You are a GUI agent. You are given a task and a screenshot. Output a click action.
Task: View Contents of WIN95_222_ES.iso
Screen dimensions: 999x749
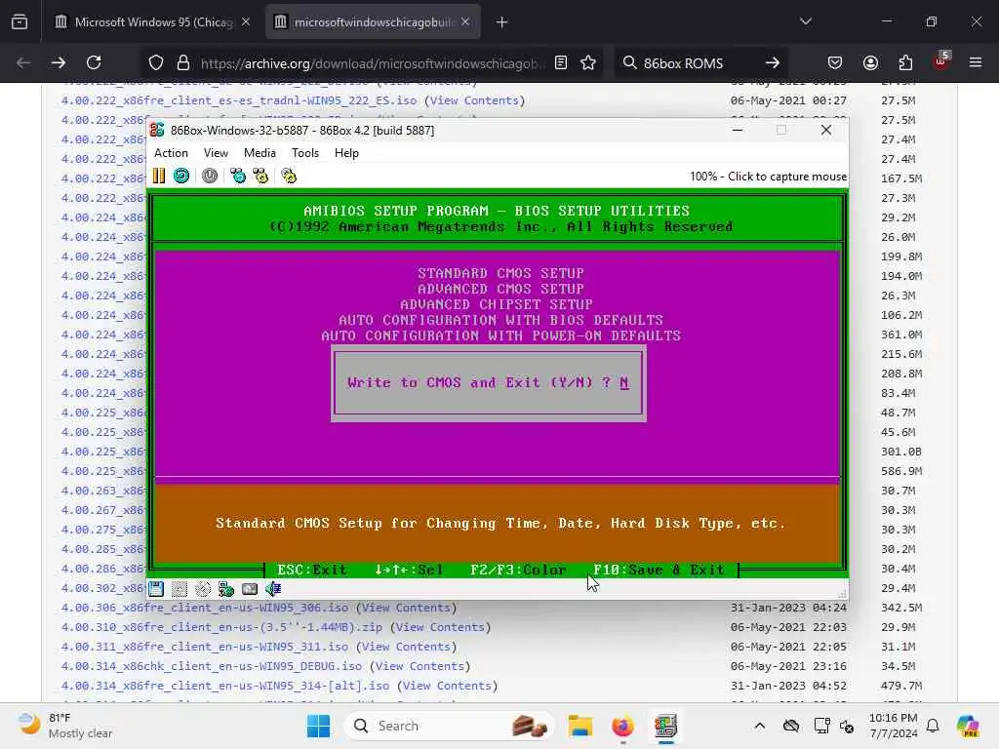click(x=475, y=100)
